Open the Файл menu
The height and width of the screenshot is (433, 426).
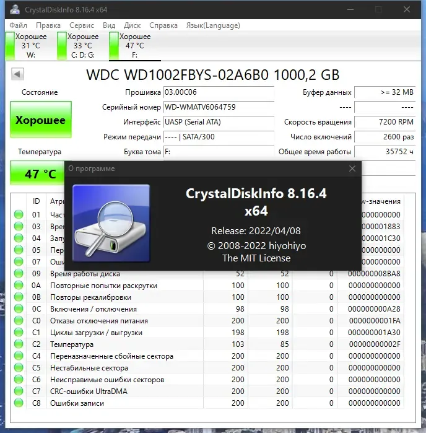click(x=18, y=25)
